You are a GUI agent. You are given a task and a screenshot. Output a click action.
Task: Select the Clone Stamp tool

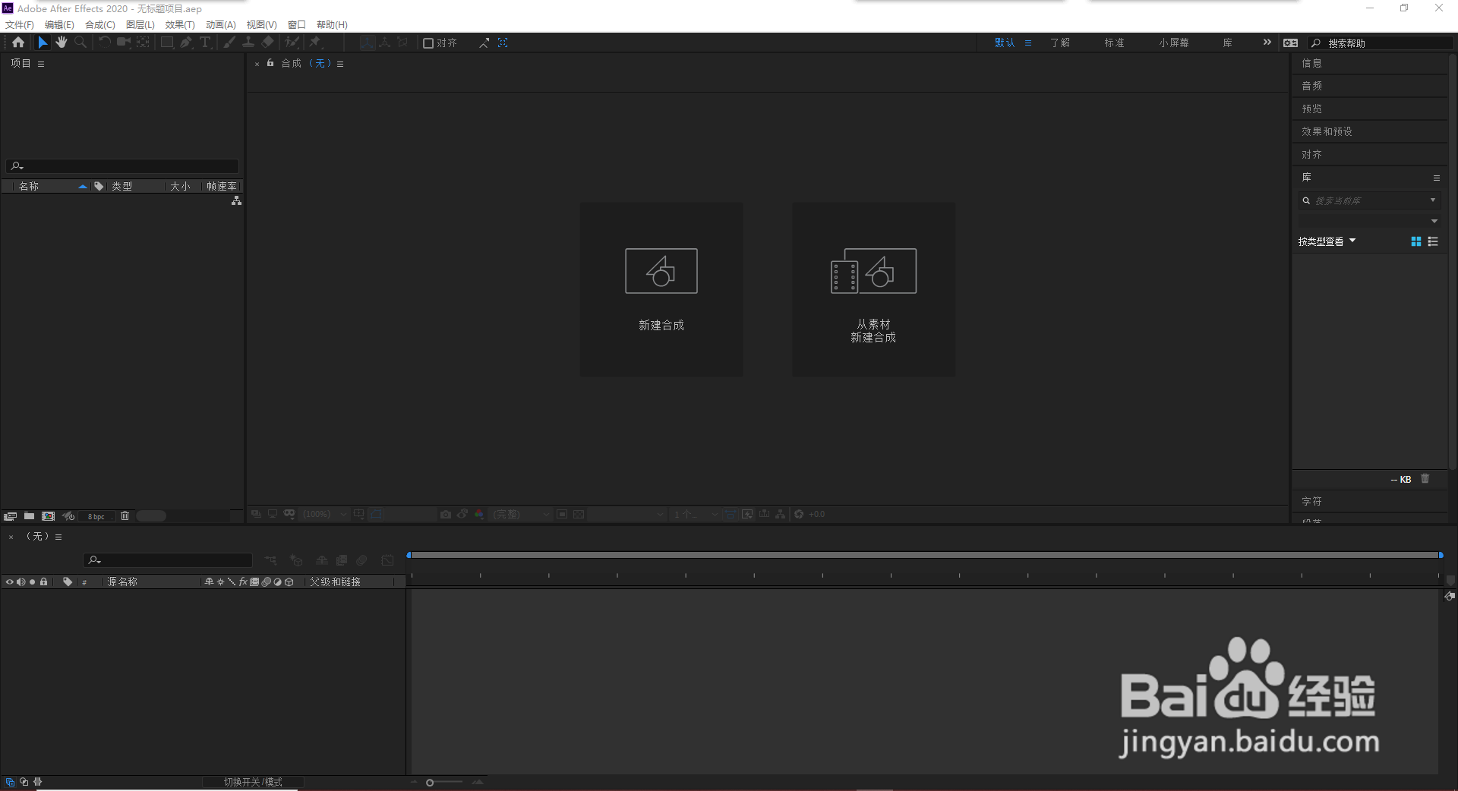tap(248, 43)
